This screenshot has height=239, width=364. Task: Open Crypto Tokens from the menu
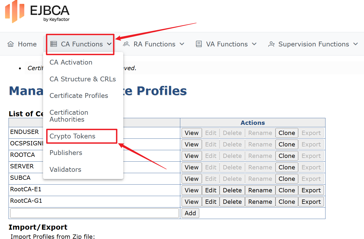72,136
